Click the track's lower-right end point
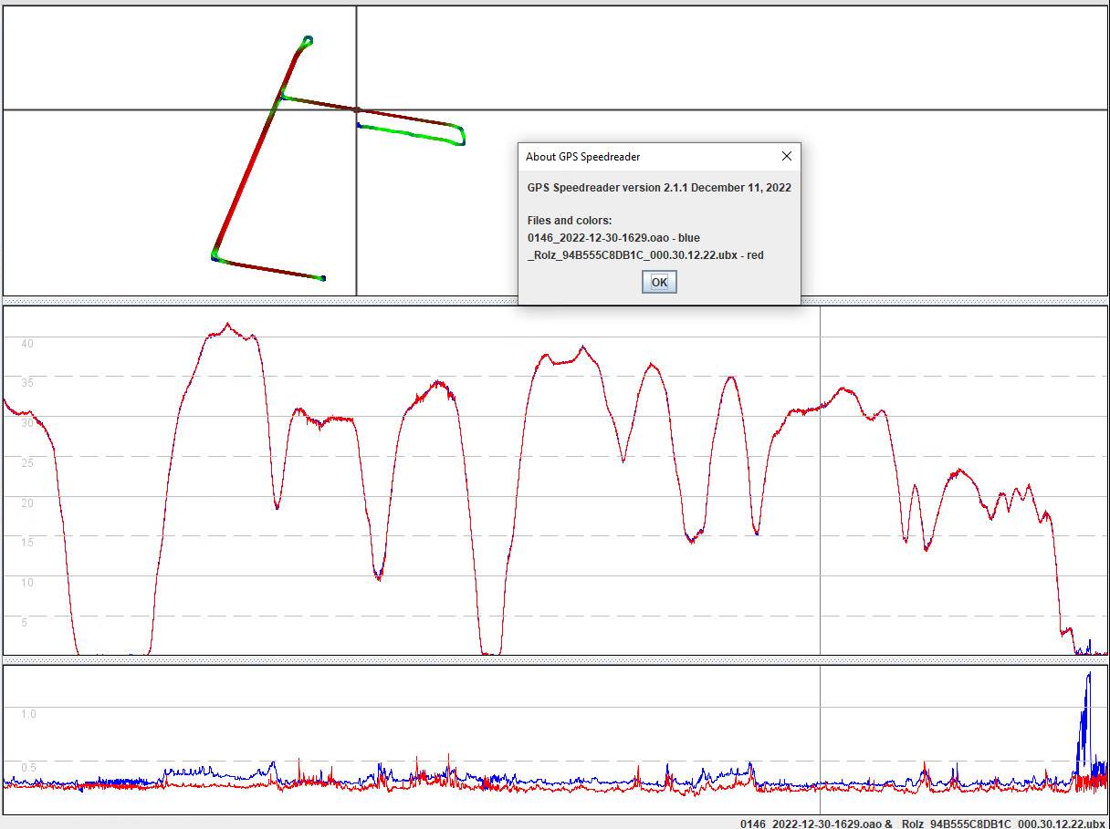The width and height of the screenshot is (1110, 829). point(322,278)
